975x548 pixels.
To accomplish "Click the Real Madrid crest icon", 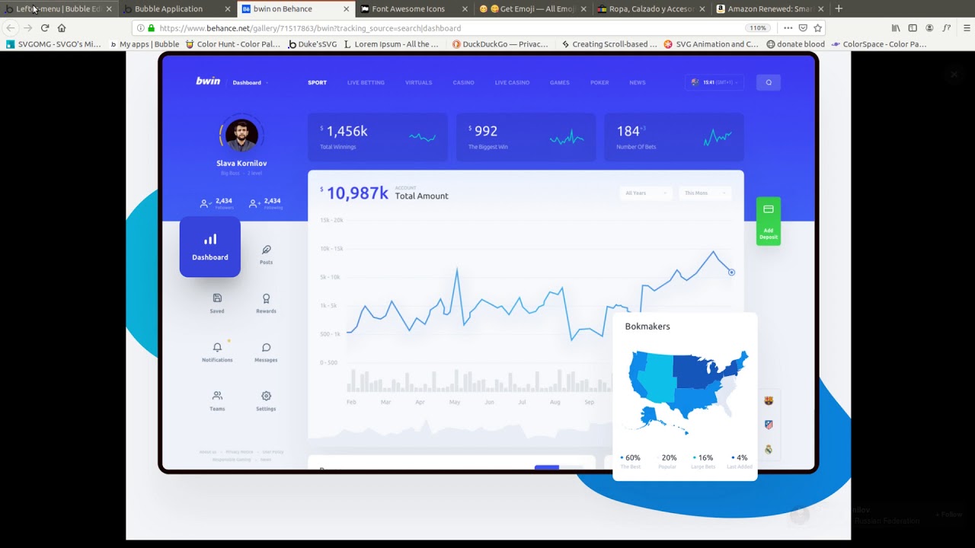I will coord(769,449).
